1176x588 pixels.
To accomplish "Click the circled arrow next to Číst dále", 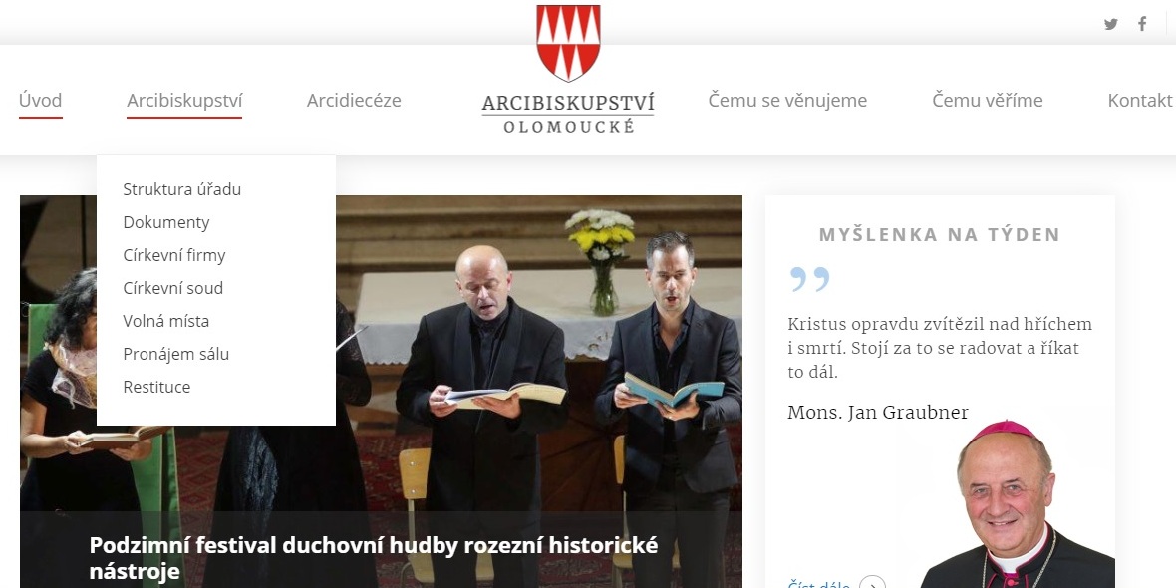I will coord(872,583).
